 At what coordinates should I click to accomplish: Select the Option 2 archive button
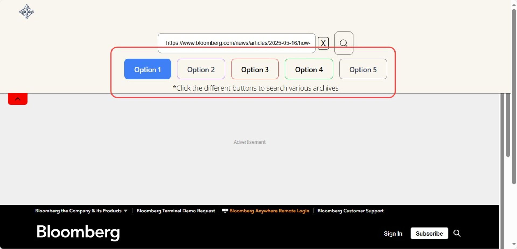(x=201, y=69)
